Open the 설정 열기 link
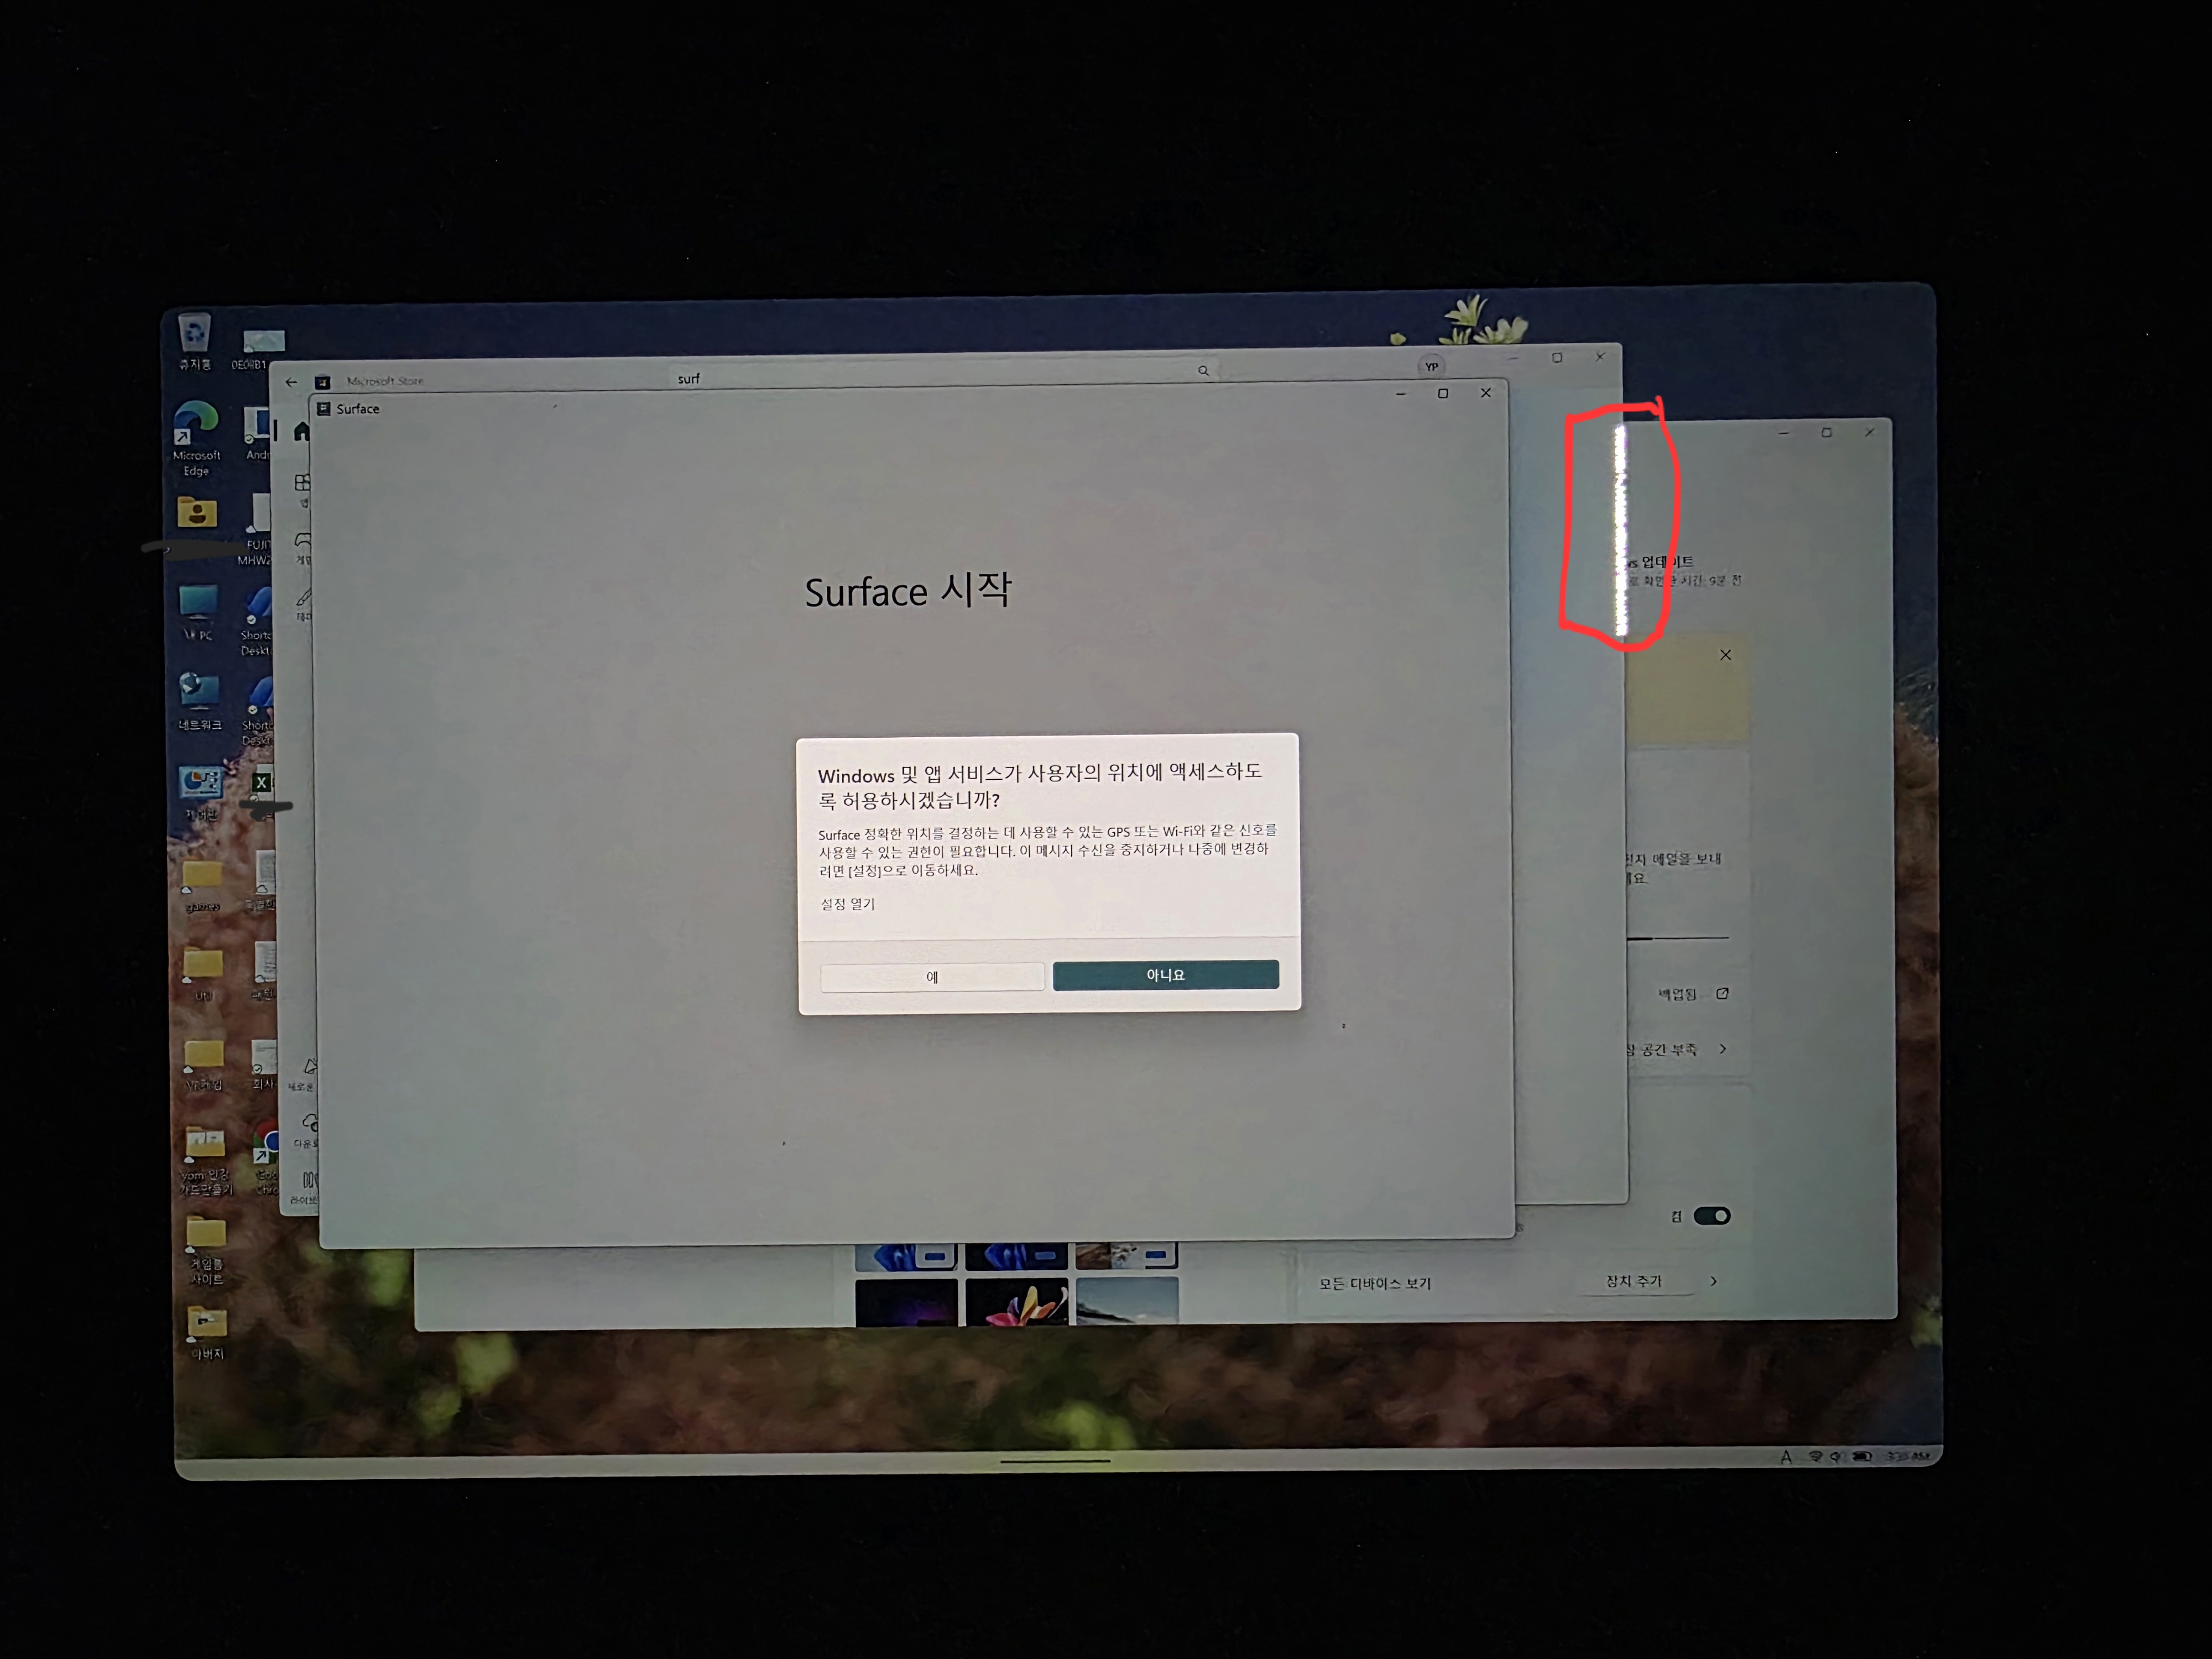Image resolution: width=2212 pixels, height=1659 pixels. coord(847,904)
